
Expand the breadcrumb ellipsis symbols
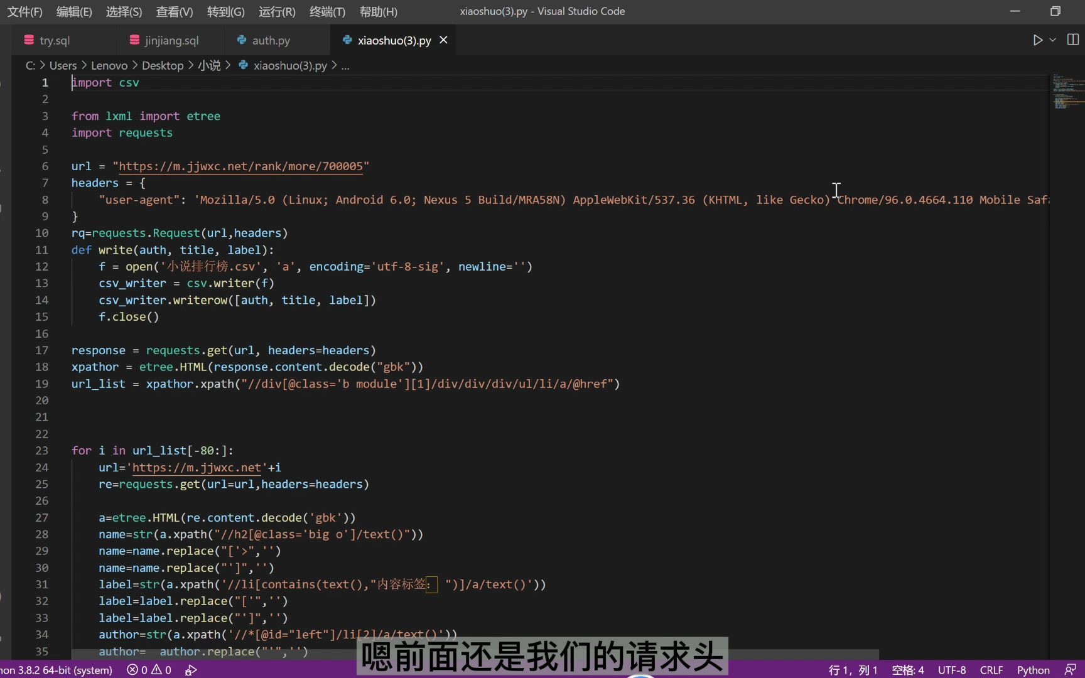(x=345, y=65)
